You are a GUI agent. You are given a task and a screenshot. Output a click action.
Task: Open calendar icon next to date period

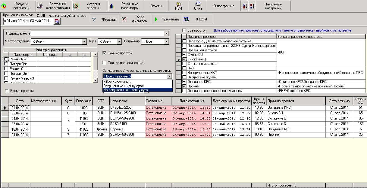[57, 21]
